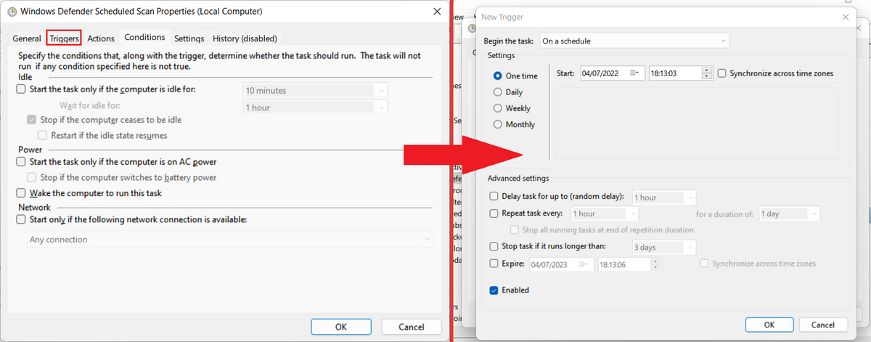Open the History (disabled) tab
Viewport: 871px width, 342px height.
click(x=245, y=38)
